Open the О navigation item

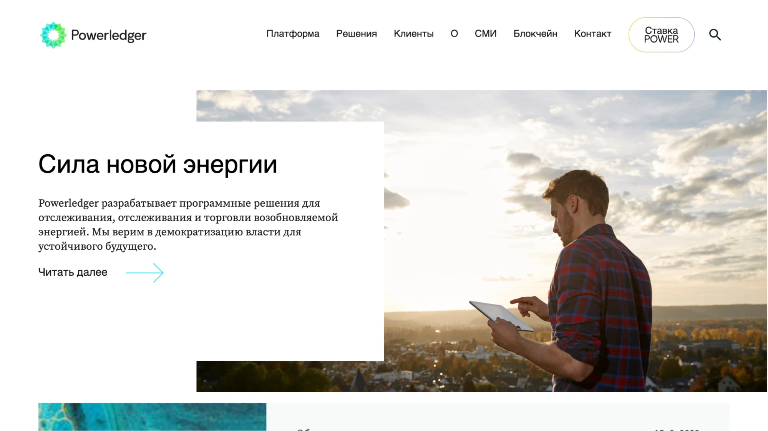454,34
